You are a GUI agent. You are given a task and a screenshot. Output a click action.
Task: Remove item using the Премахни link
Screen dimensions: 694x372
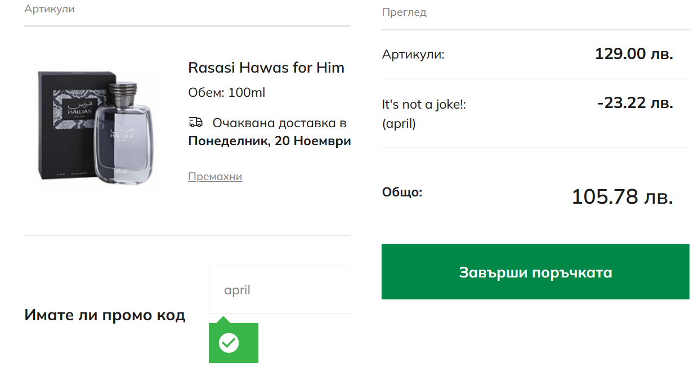coord(215,177)
